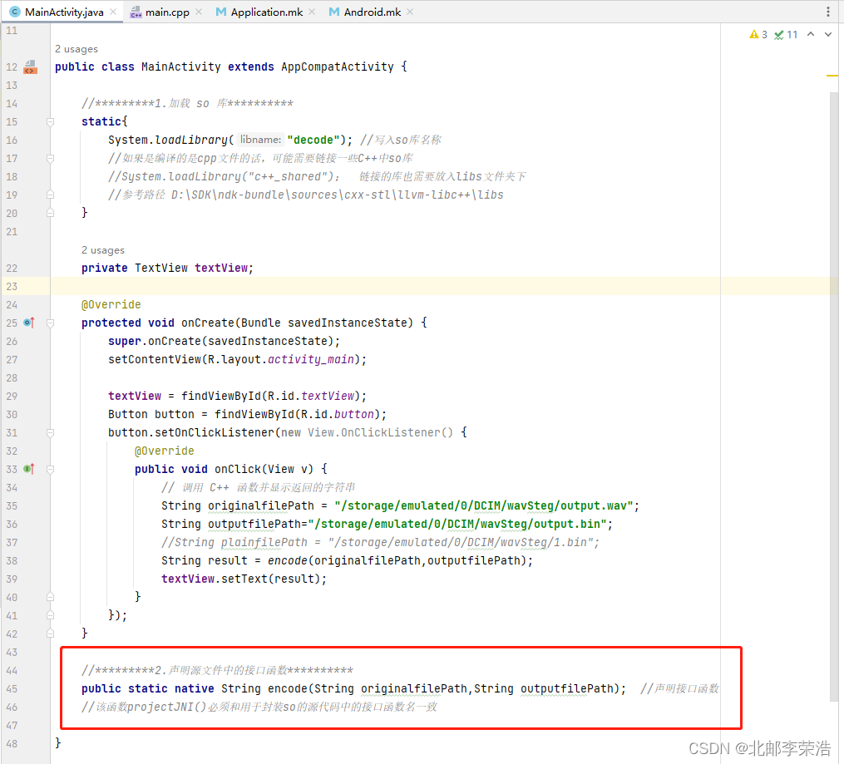844x764 pixels.
Task: Switch to the main.cpp tab
Action: tap(166, 12)
